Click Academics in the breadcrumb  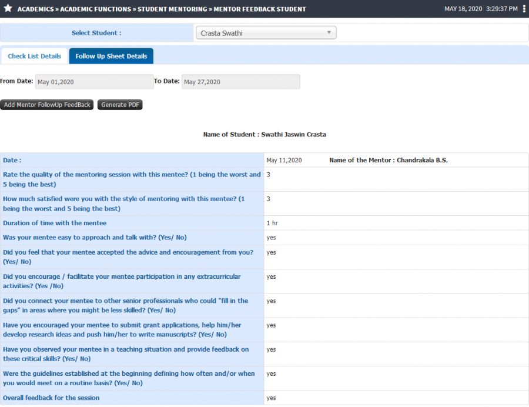pyautogui.click(x=35, y=9)
